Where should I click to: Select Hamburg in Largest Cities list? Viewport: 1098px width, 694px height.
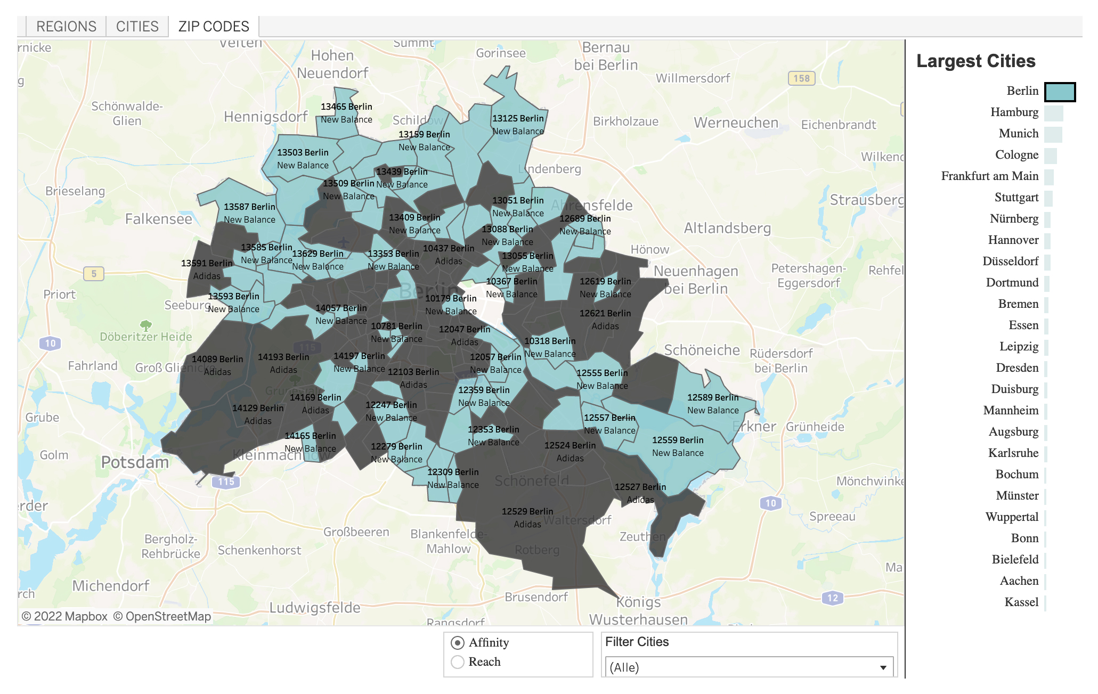pos(1014,112)
